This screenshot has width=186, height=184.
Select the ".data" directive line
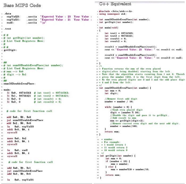point(7,14)
